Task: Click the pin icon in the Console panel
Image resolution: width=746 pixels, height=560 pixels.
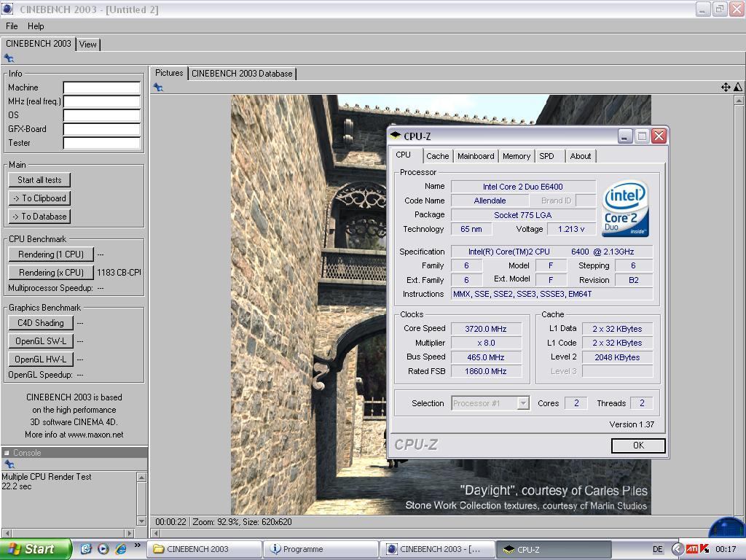Action: click(x=9, y=464)
